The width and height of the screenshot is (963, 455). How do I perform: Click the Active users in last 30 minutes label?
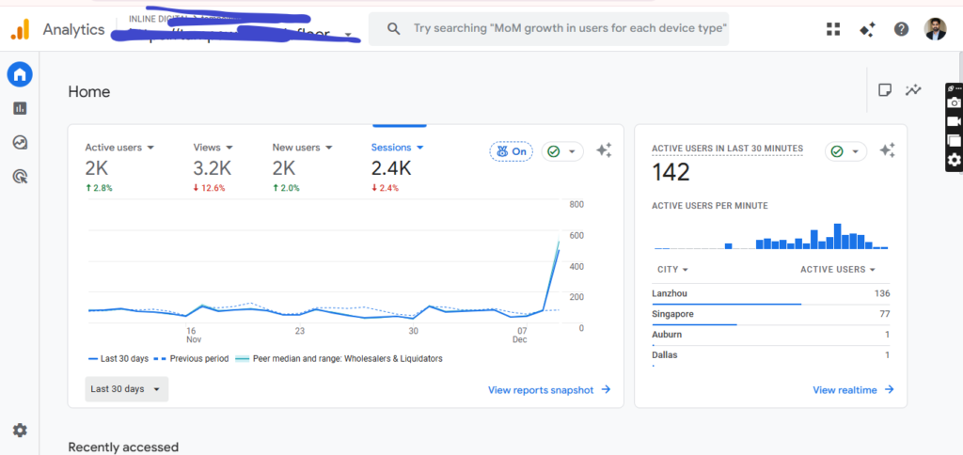727,149
